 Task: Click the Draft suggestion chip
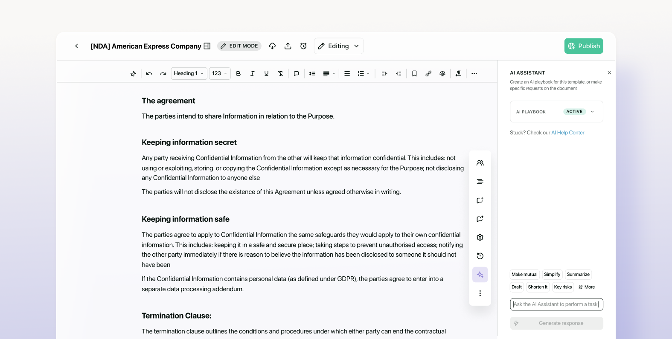click(517, 287)
